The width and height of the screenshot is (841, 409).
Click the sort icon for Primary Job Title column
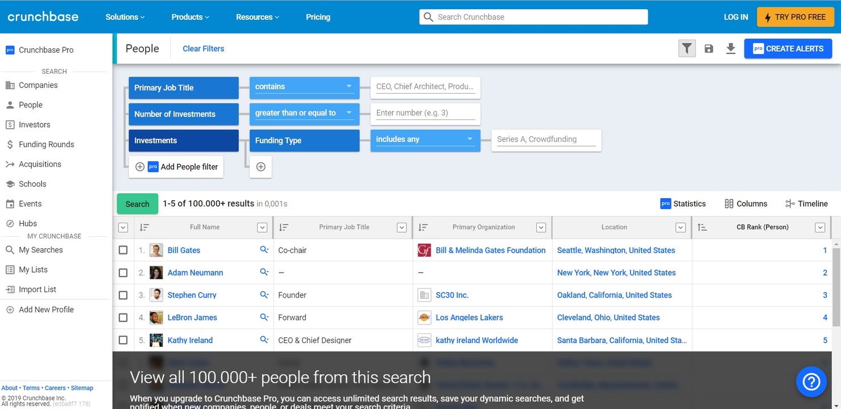pos(284,227)
